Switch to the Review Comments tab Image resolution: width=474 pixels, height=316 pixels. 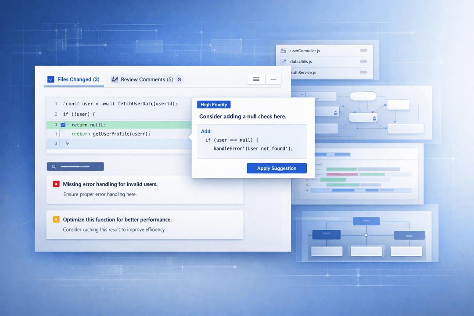pyautogui.click(x=145, y=79)
